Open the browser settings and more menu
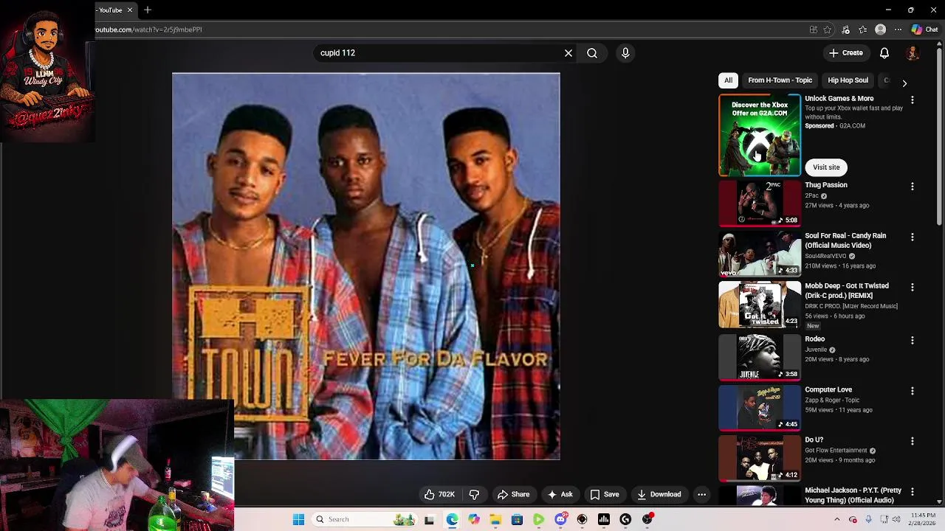This screenshot has height=531, width=945. click(x=898, y=29)
